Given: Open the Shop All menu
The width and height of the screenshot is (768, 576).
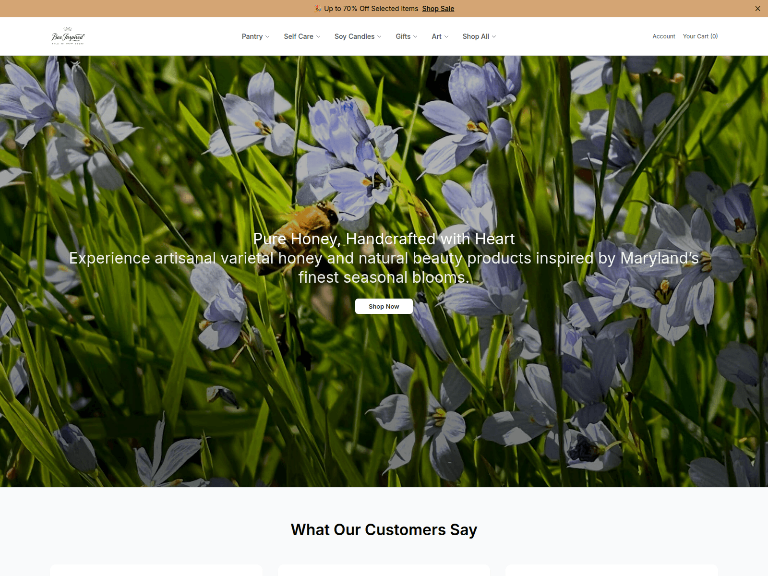Looking at the screenshot, I should click(479, 36).
